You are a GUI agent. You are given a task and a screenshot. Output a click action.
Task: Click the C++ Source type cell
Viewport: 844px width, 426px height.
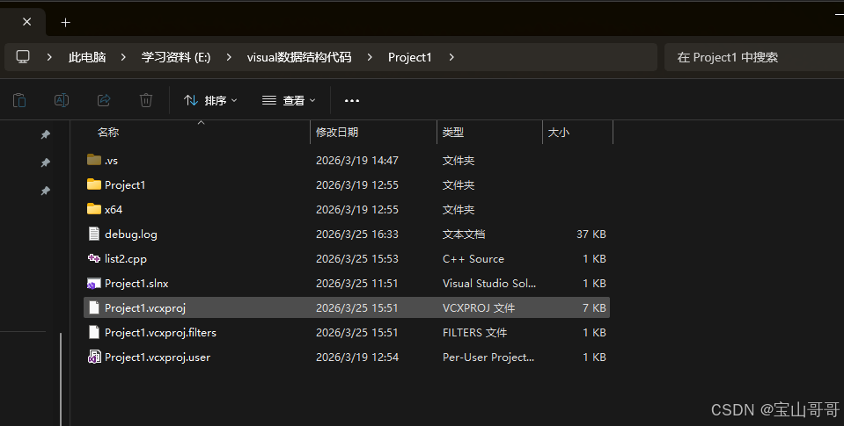click(x=473, y=259)
